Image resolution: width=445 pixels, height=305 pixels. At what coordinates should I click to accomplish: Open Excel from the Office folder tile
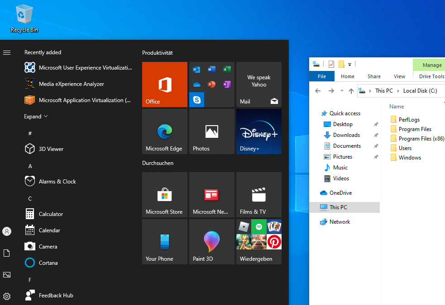227,70
